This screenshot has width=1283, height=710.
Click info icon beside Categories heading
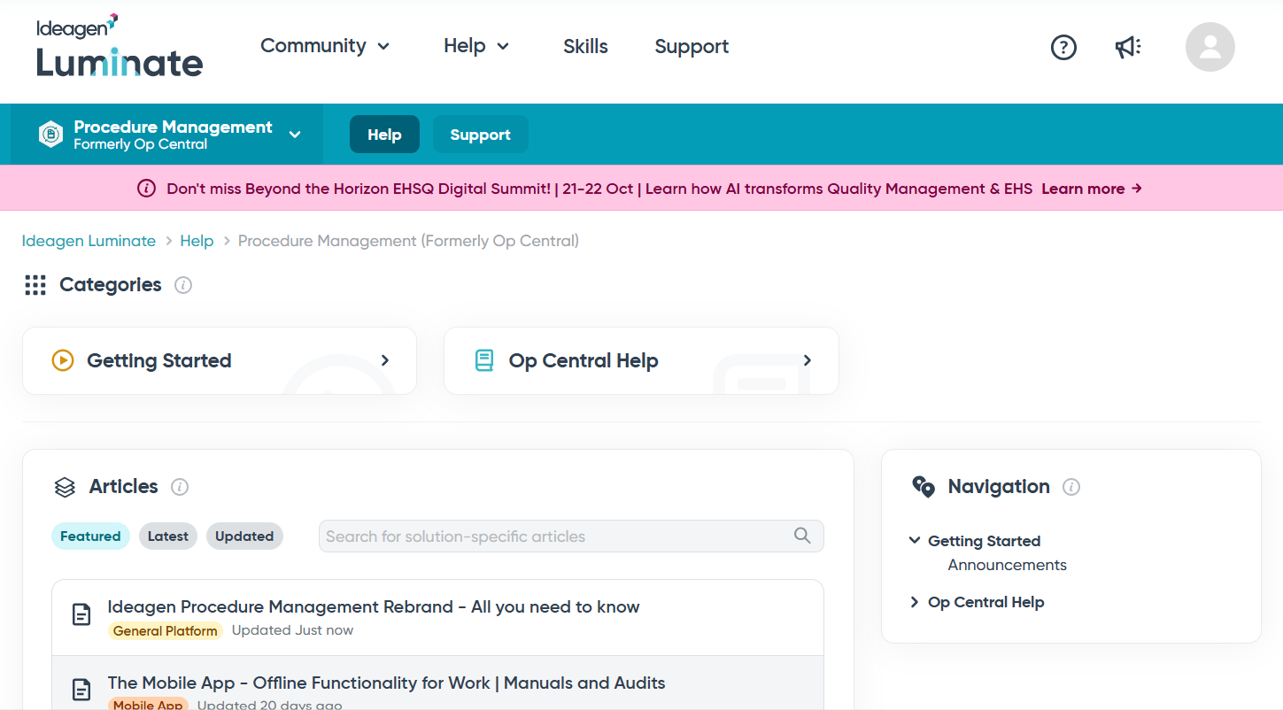click(x=183, y=285)
